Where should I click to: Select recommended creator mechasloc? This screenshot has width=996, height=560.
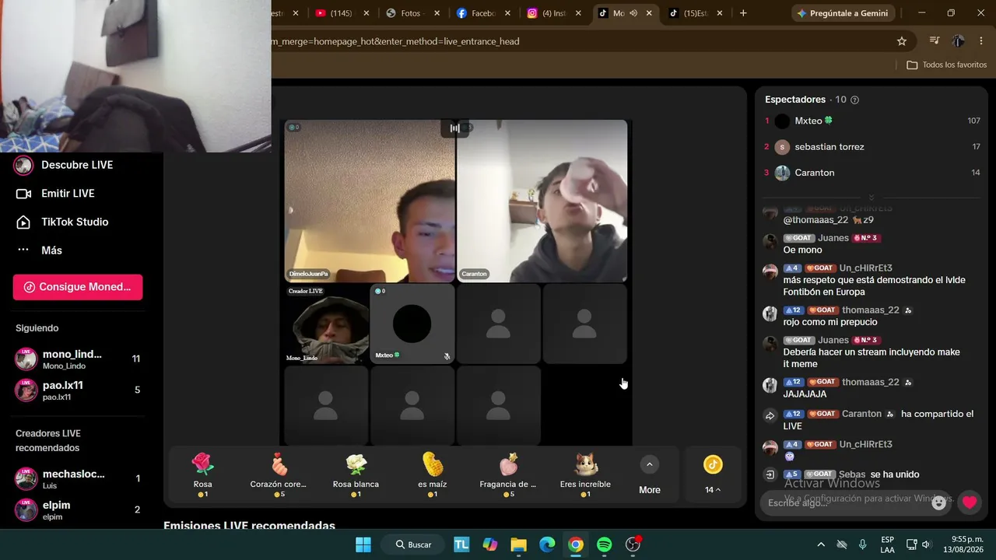click(x=78, y=478)
